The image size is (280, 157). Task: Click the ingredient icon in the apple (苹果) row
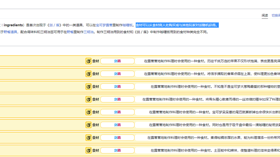pos(88,61)
